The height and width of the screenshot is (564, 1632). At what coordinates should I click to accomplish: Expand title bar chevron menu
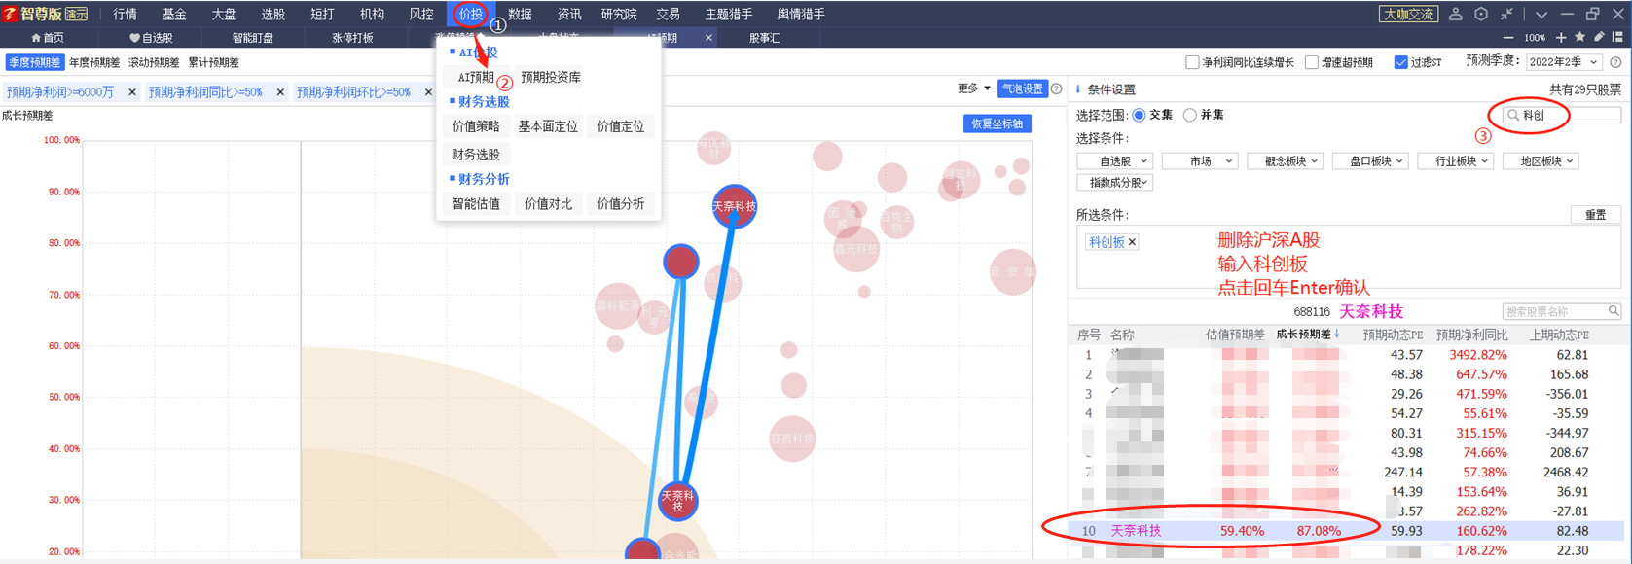(1541, 14)
